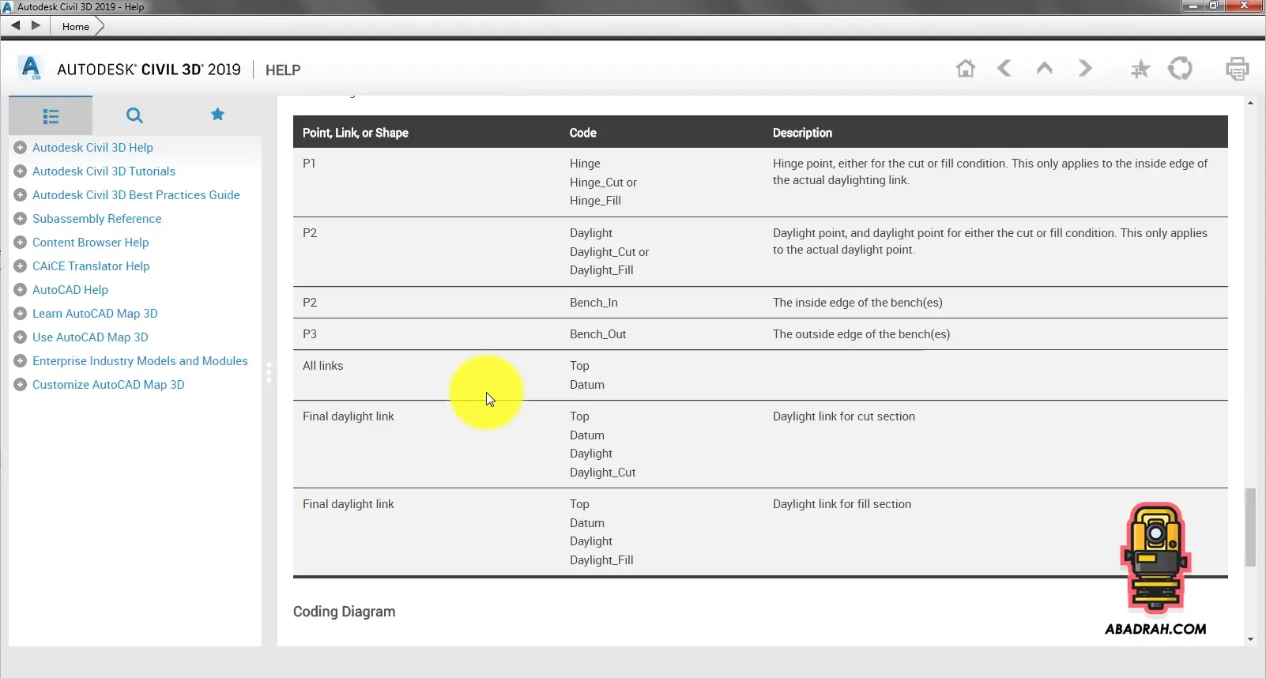Image resolution: width=1266 pixels, height=678 pixels.
Task: Open Autodesk Civil 3D Tutorials link
Action: tap(104, 171)
